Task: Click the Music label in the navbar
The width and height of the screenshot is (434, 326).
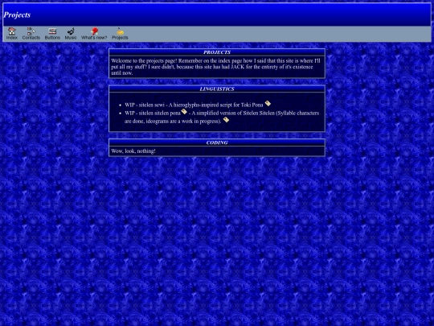Action: 71,37
